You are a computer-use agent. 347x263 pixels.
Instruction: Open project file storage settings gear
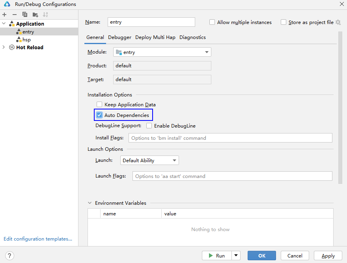(338, 22)
